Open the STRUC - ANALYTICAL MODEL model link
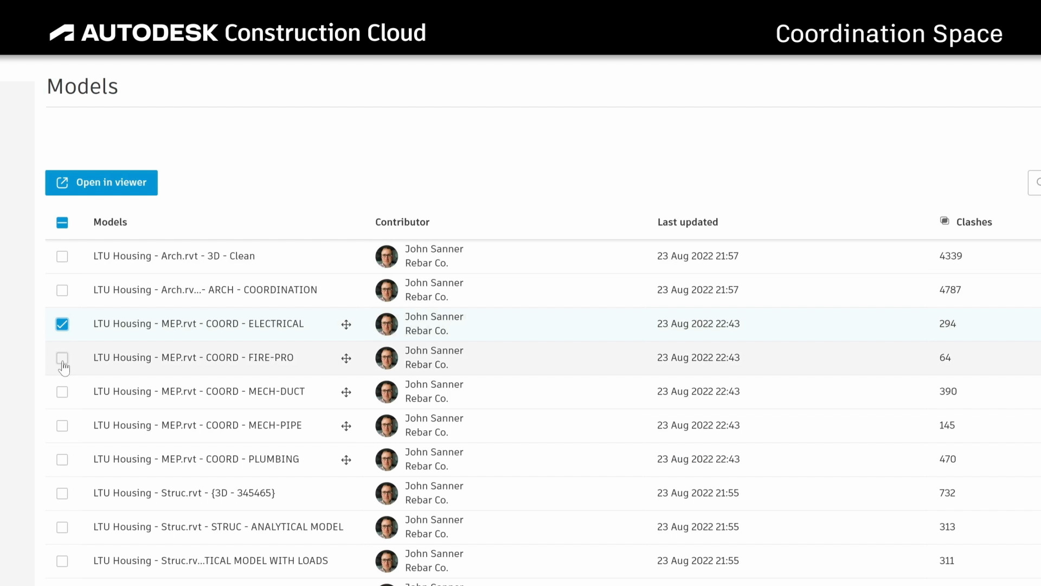This screenshot has width=1041, height=586. click(x=218, y=527)
